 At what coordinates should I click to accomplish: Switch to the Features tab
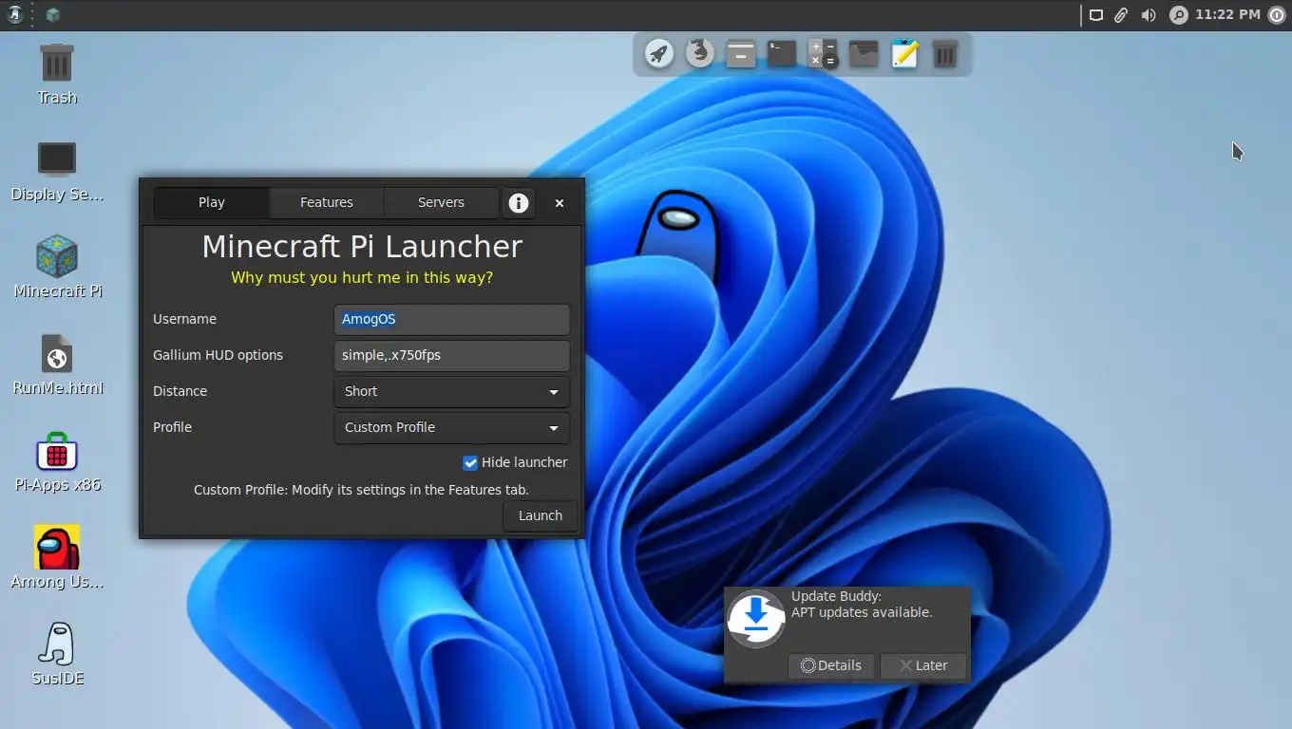pos(327,203)
